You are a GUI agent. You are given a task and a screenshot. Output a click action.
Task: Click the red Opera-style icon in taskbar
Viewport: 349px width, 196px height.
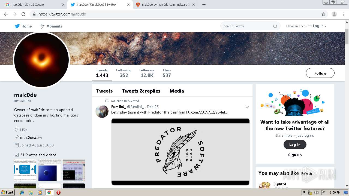[58, 192]
